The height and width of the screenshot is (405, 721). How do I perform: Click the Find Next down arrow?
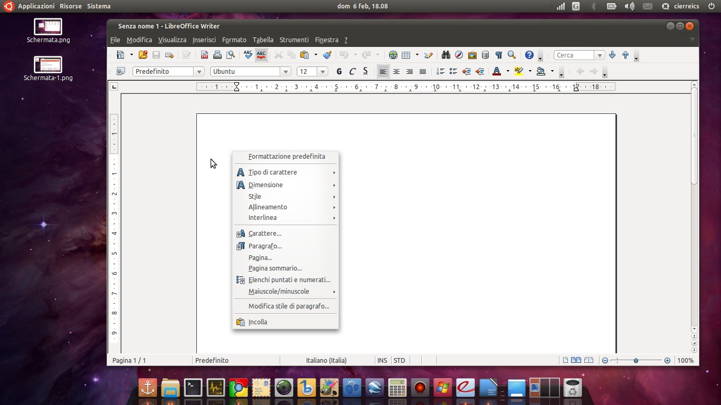tap(612, 55)
